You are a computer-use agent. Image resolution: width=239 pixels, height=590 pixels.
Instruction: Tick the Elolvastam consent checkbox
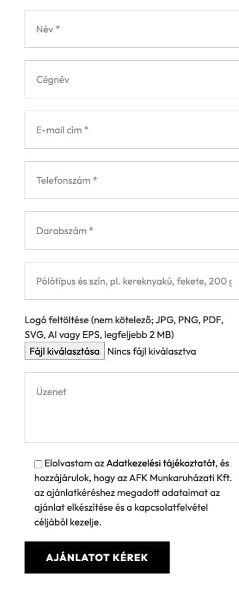(x=38, y=464)
